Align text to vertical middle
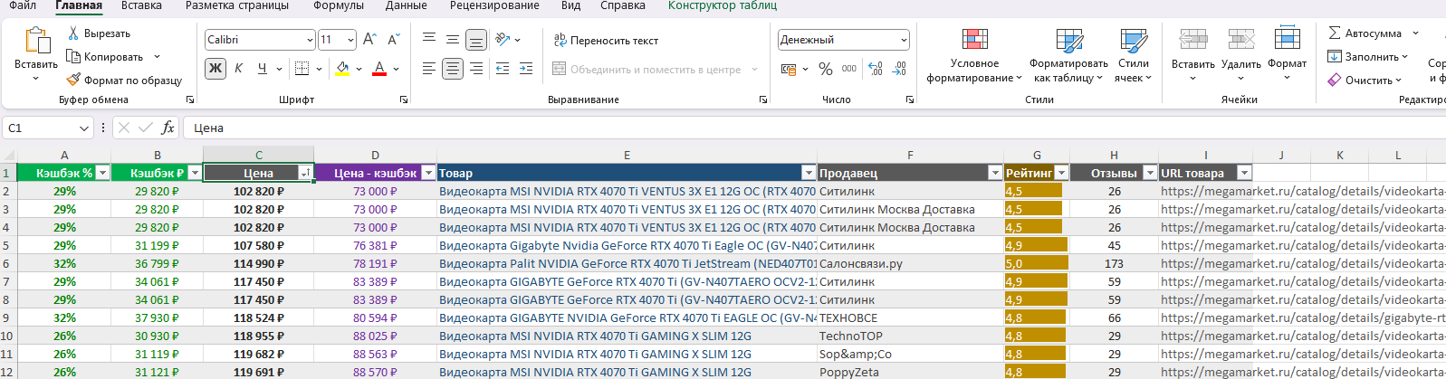The image size is (1446, 379). [x=453, y=40]
